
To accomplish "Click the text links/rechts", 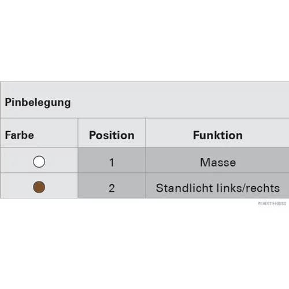I will click(x=248, y=188).
